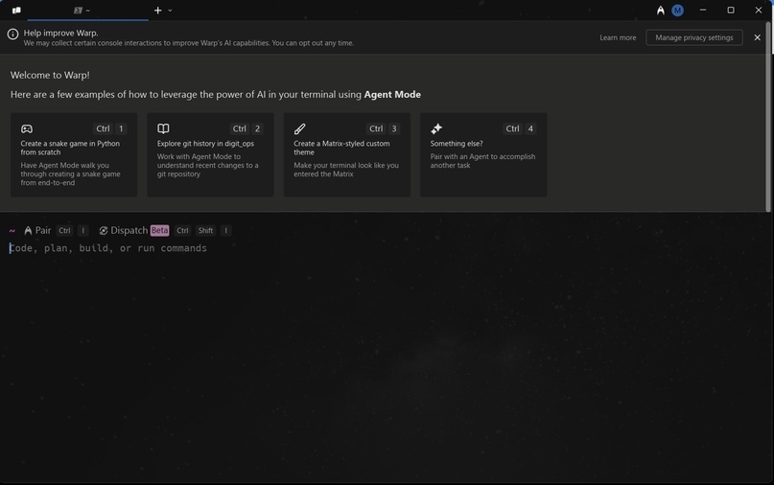Click the Welcome to Warp! heading
Image resolution: width=774 pixels, height=485 pixels.
(x=50, y=75)
